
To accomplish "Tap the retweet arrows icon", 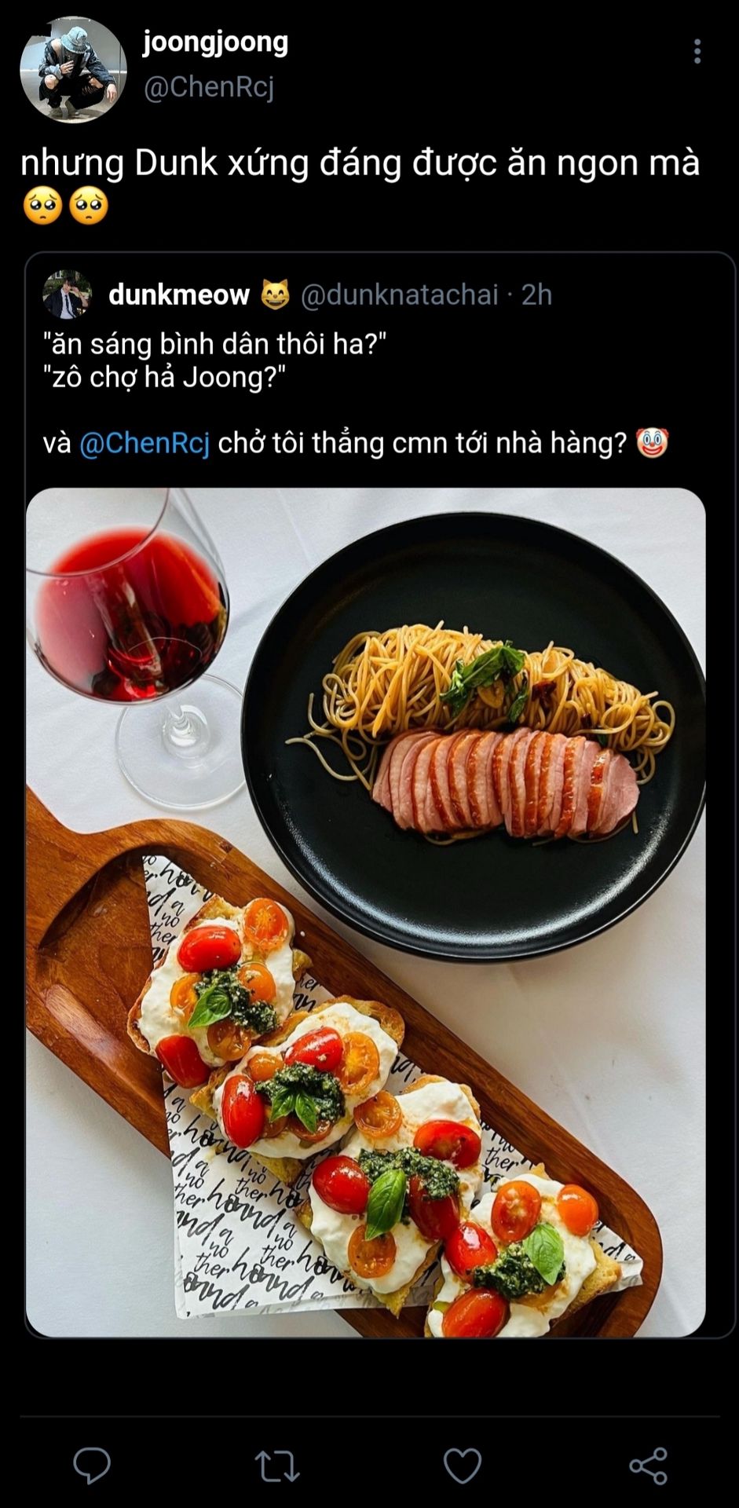I will 277,1466.
